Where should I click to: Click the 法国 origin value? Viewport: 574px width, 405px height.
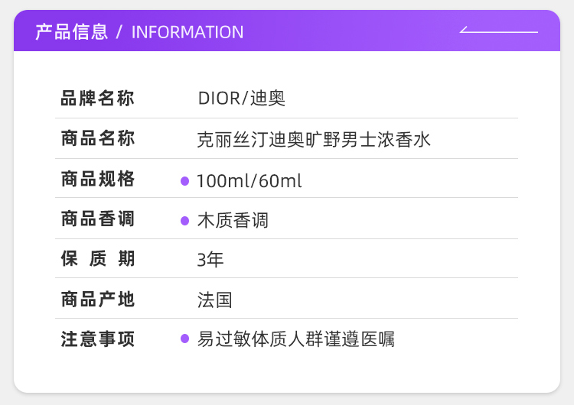point(214,300)
